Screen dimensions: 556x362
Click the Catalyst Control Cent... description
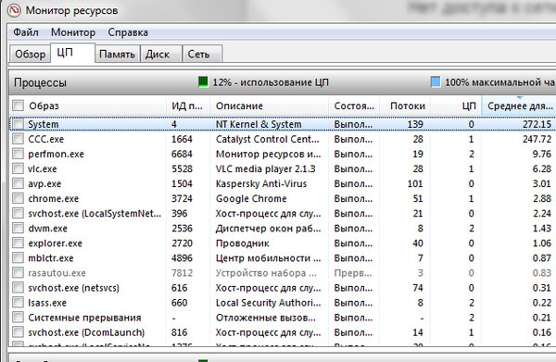point(268,139)
